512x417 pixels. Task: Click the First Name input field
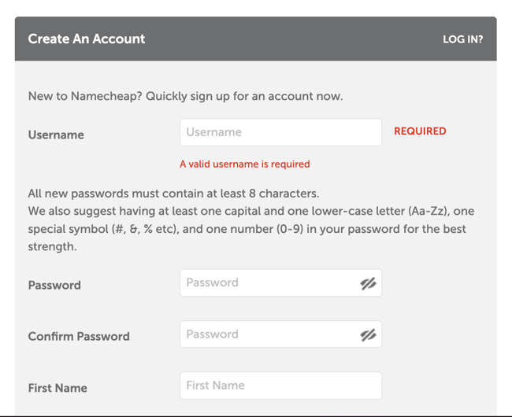point(280,386)
